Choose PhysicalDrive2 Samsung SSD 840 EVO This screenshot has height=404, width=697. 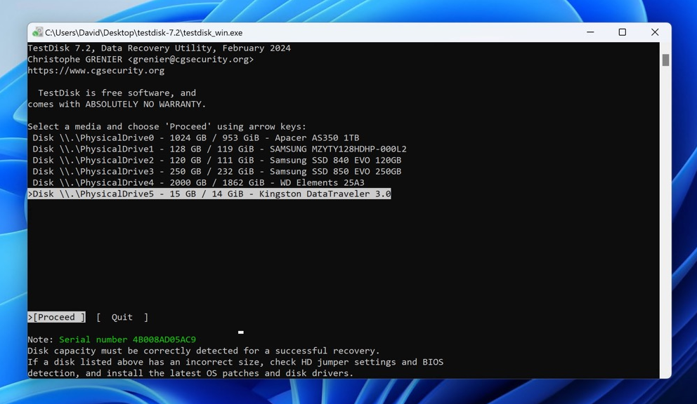[216, 161]
